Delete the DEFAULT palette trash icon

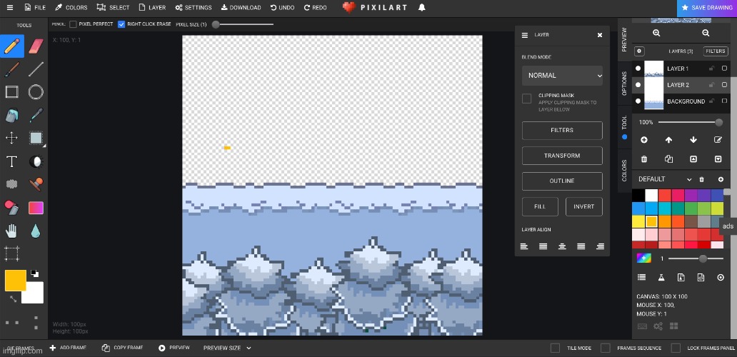click(x=702, y=179)
